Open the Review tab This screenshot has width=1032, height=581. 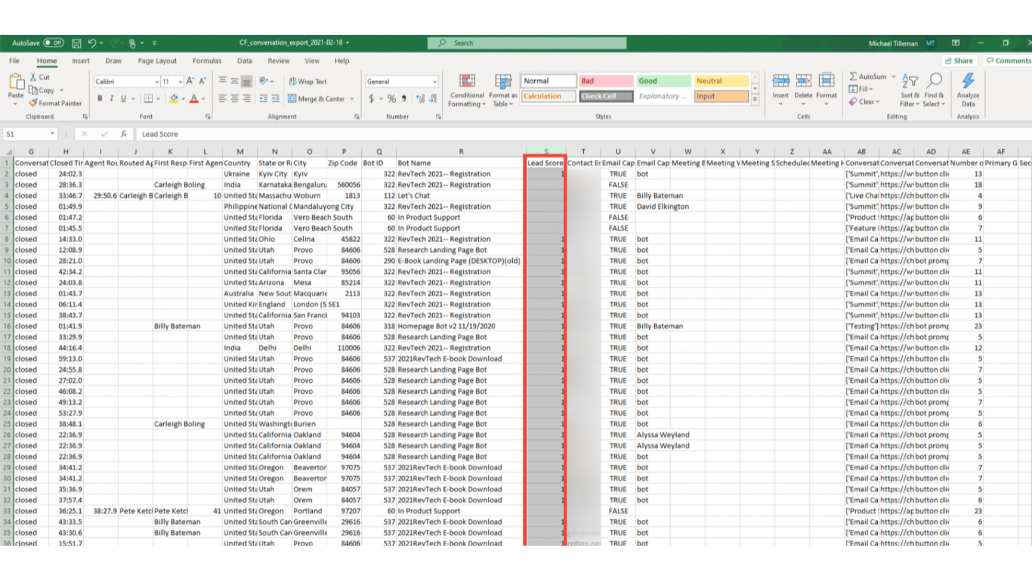tap(278, 61)
